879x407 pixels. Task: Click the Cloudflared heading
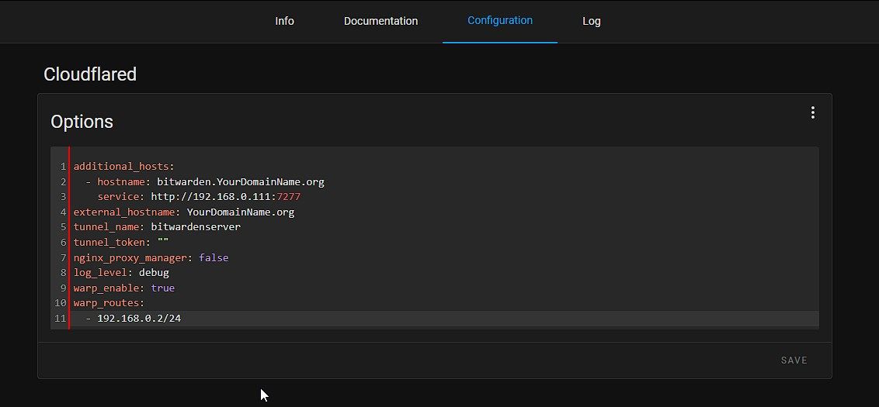click(90, 74)
